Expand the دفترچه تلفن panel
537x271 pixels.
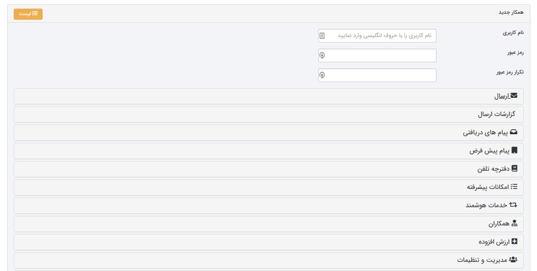tap(268, 169)
